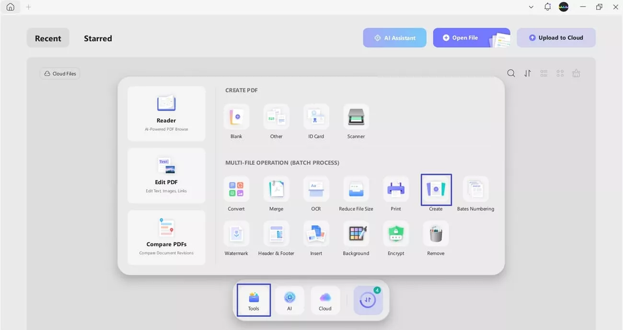This screenshot has width=623, height=330.
Task: Open the batch Watermark tool
Action: tap(236, 233)
